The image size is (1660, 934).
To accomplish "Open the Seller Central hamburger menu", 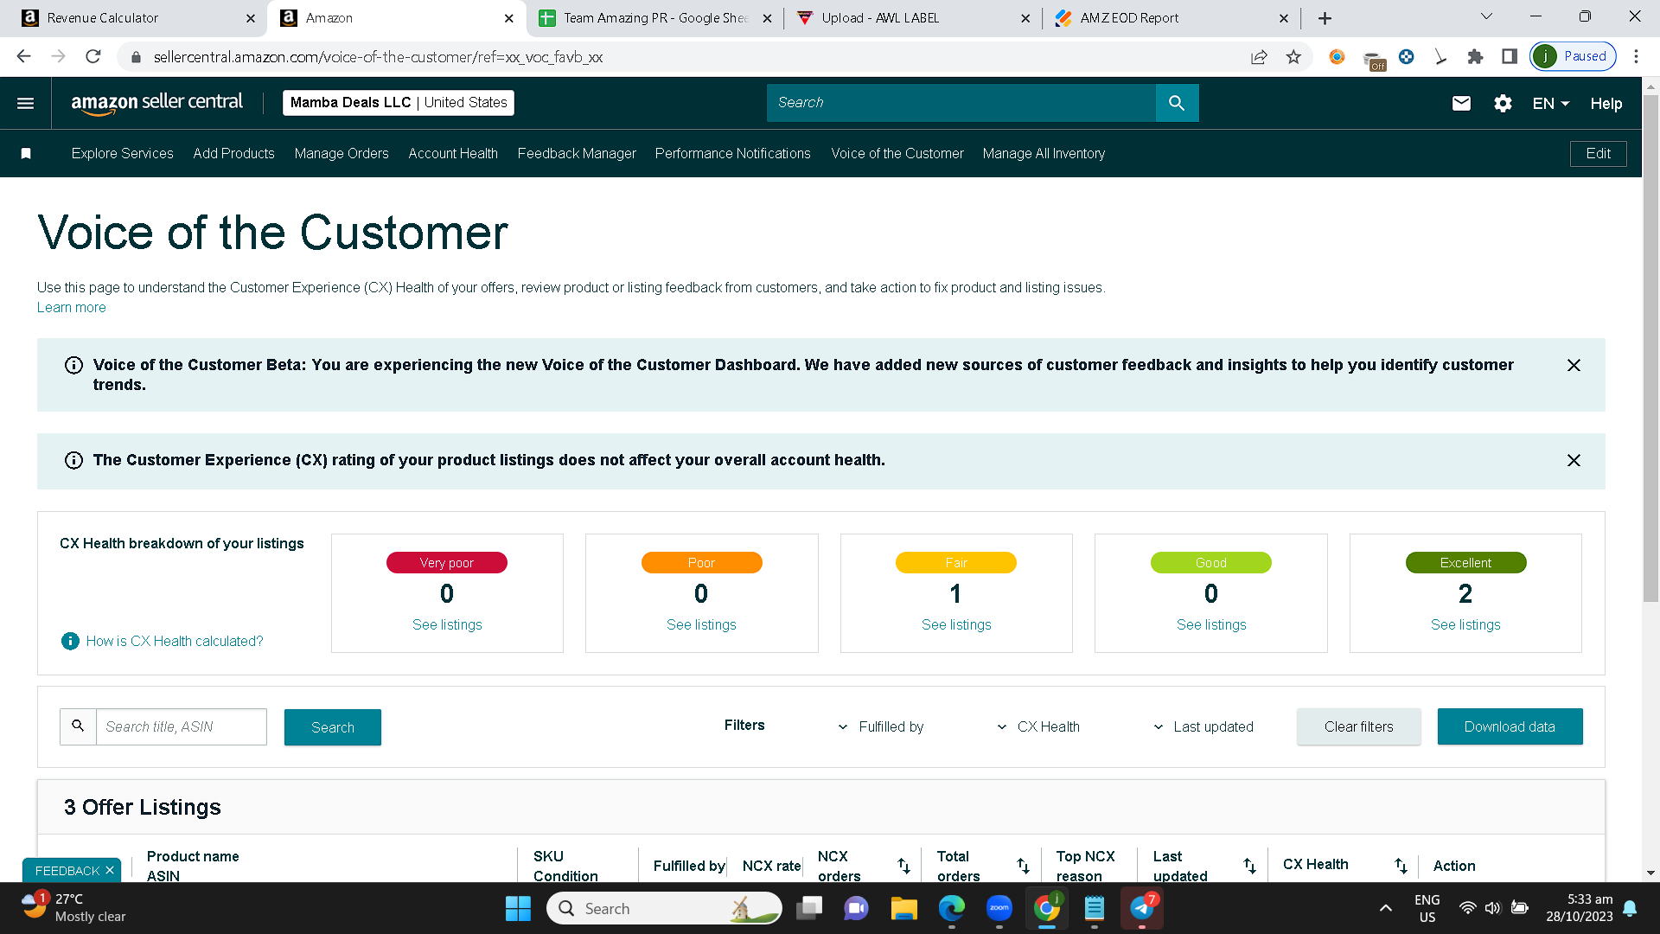I will [26, 103].
